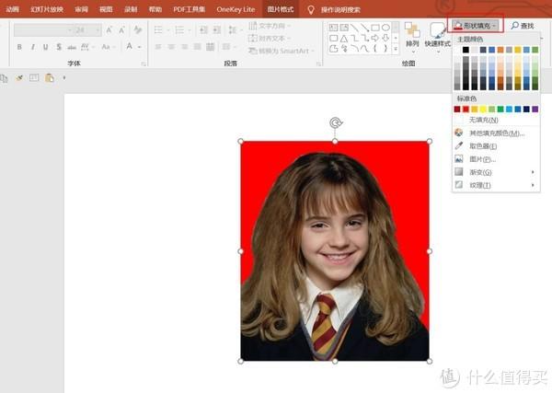Click Convert to SmartArt button
Screen dimensions: 552x393
281,51
